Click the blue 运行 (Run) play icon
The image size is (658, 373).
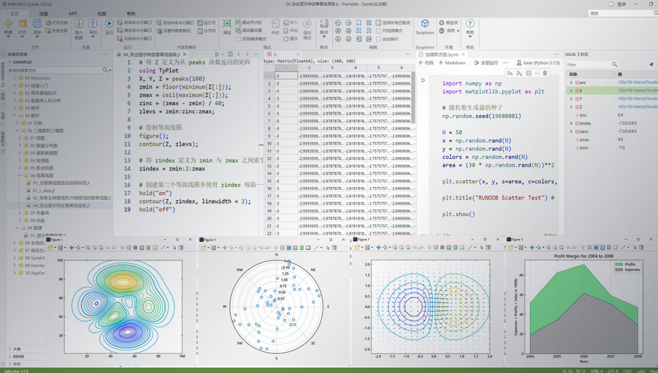[109, 23]
